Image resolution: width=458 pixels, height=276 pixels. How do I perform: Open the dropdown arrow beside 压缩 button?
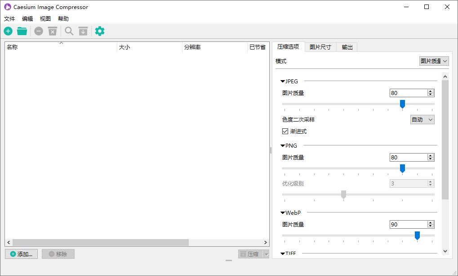(x=267, y=254)
